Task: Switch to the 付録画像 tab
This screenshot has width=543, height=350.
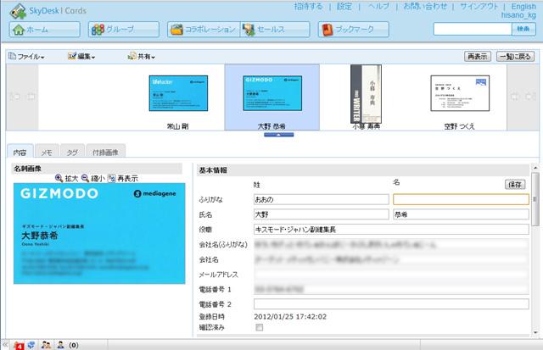Action: coord(105,153)
